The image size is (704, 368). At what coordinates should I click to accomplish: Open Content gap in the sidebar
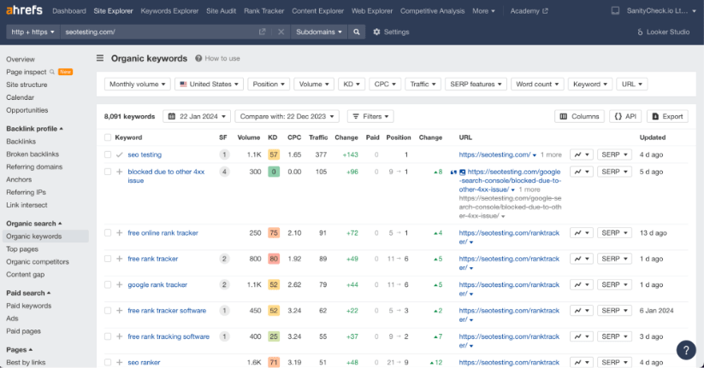pos(25,274)
